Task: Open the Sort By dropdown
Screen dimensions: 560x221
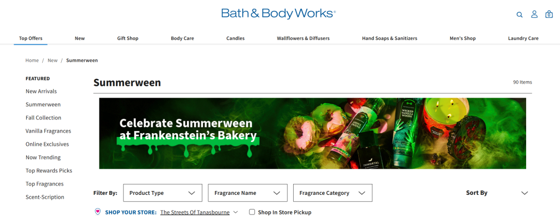Action: [x=497, y=193]
